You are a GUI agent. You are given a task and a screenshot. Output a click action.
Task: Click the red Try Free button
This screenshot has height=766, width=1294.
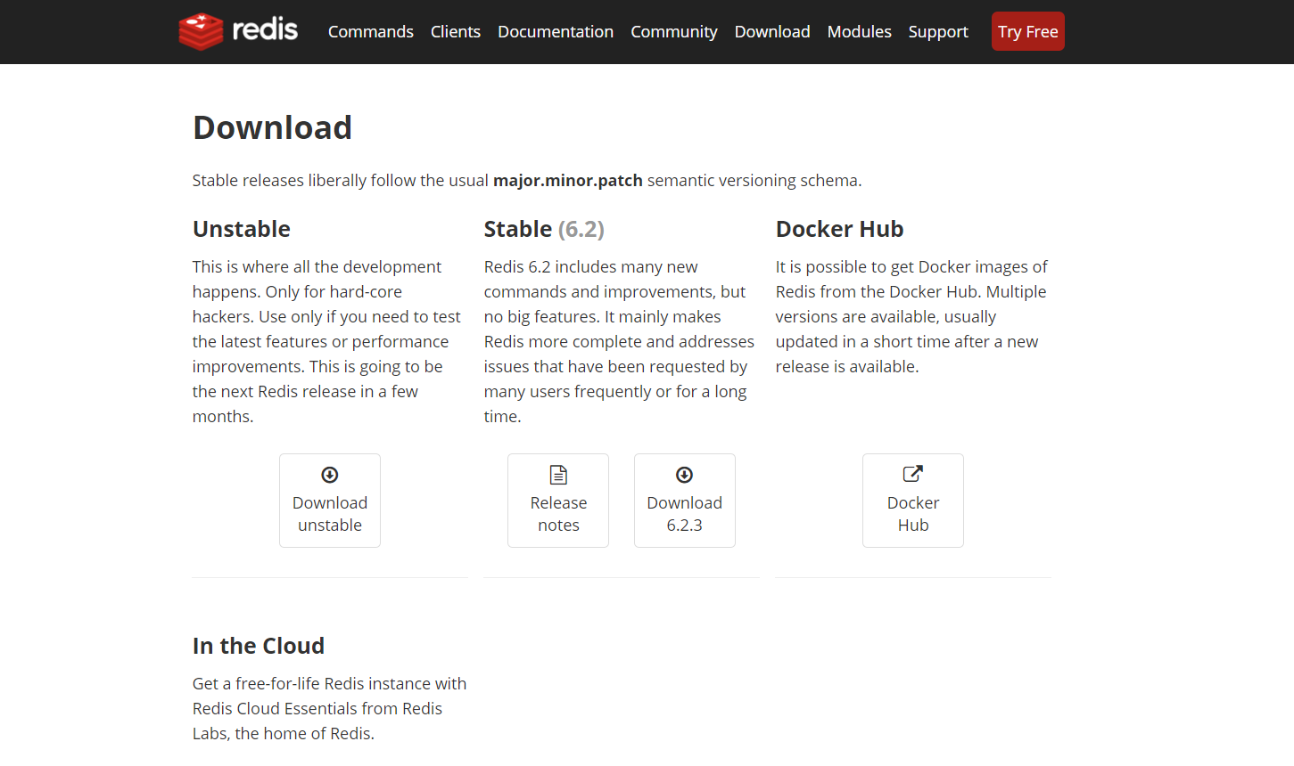[1028, 31]
